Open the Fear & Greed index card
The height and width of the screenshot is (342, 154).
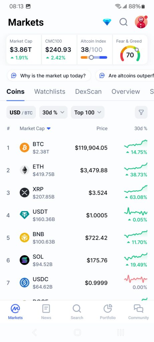click(130, 49)
